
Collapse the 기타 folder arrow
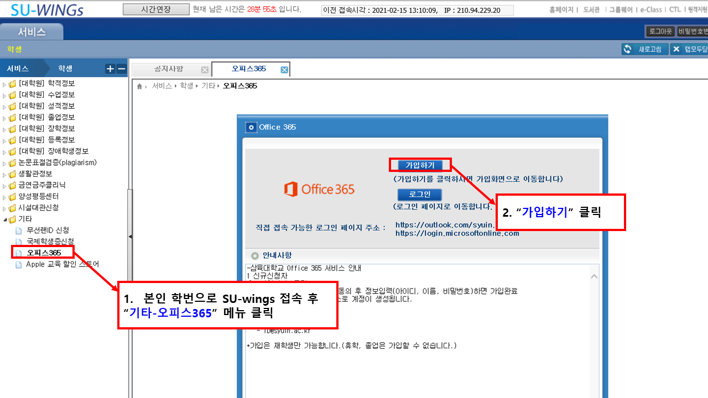tap(4, 219)
